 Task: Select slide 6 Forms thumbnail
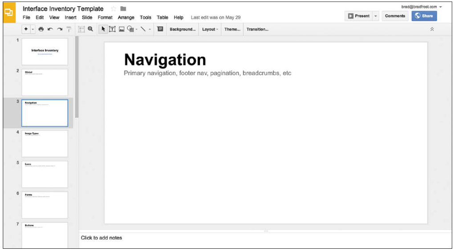[x=45, y=205]
